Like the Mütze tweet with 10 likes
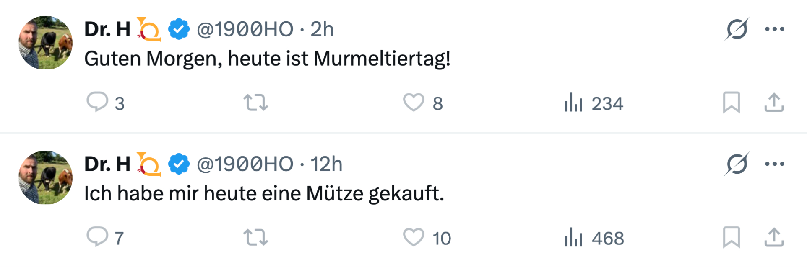Image resolution: width=807 pixels, height=267 pixels. click(x=414, y=237)
